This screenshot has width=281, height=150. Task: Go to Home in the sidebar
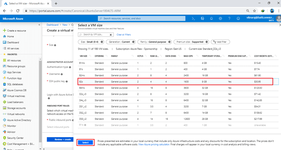click(x=8, y=36)
